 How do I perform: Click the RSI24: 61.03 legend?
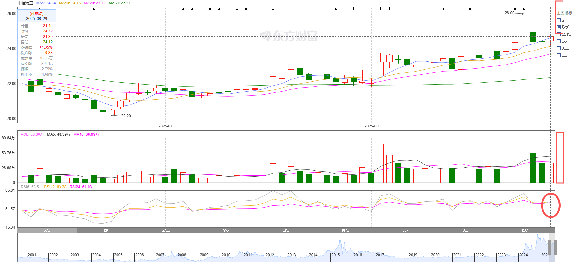(x=81, y=187)
